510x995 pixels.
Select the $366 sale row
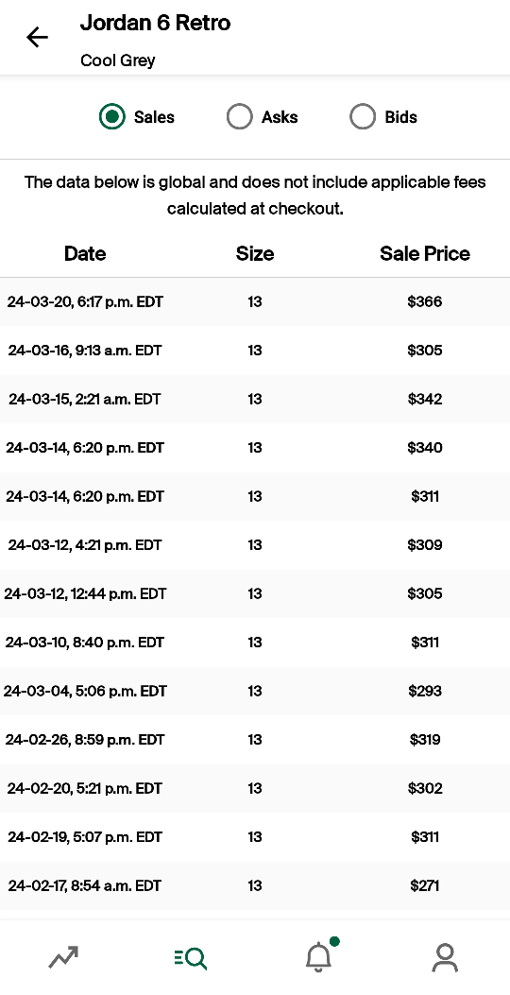click(x=255, y=301)
